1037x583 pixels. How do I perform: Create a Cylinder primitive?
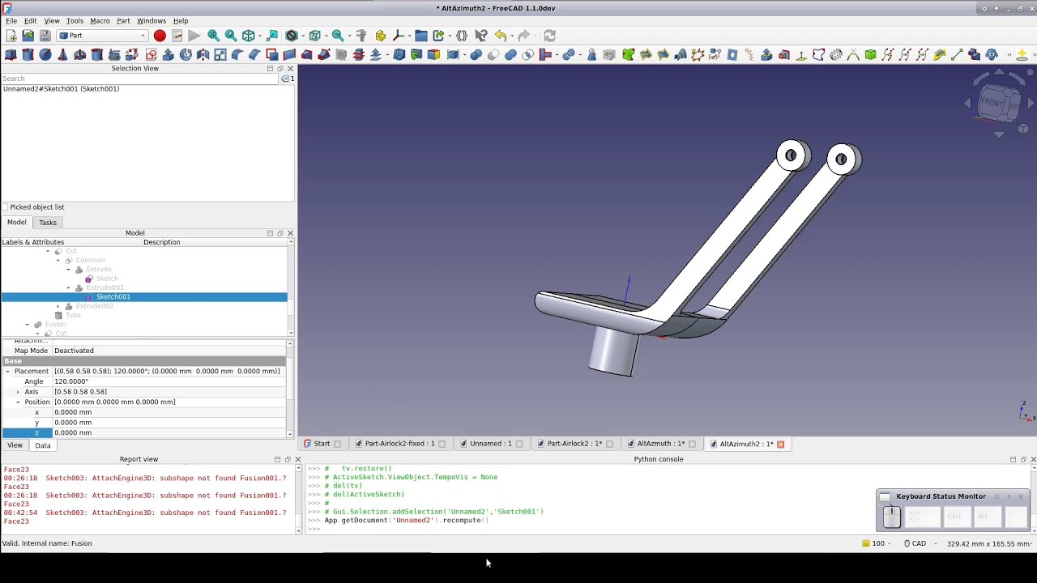tap(28, 55)
